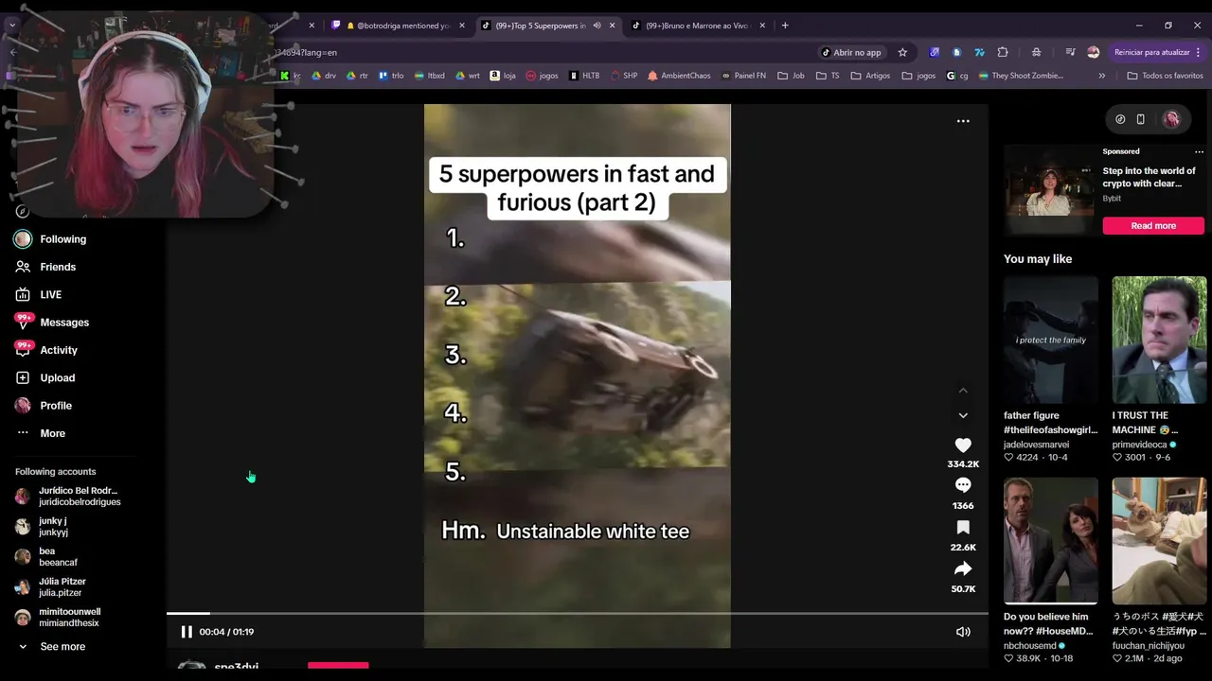Open the Jurídico Bel Rodrigues account
This screenshot has width=1212, height=681.
68,497
